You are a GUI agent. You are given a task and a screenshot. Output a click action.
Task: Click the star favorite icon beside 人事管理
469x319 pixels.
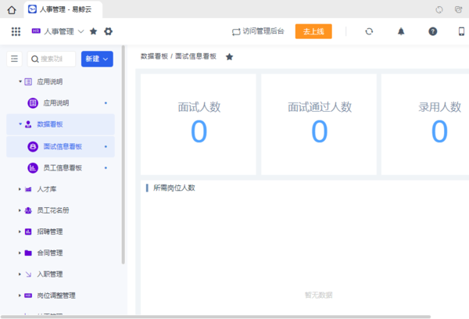click(x=94, y=31)
